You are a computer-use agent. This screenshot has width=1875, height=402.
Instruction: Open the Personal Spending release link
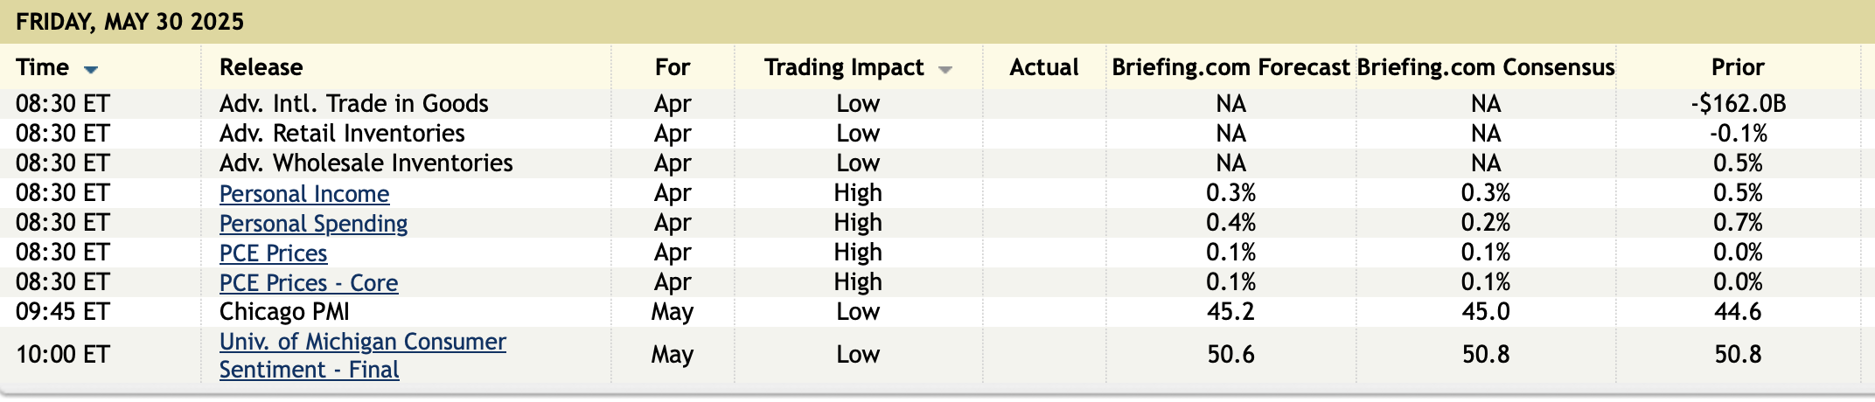(x=313, y=223)
